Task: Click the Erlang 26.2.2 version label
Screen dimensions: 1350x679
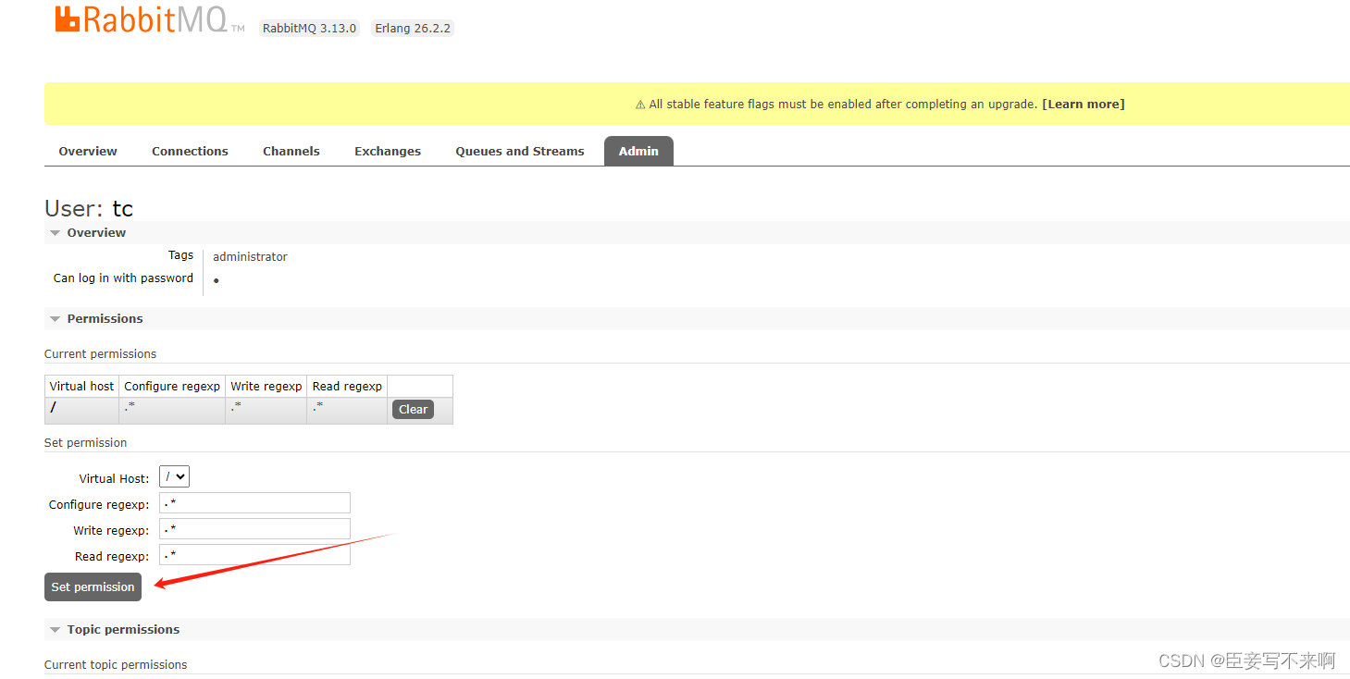Action: coord(413,28)
